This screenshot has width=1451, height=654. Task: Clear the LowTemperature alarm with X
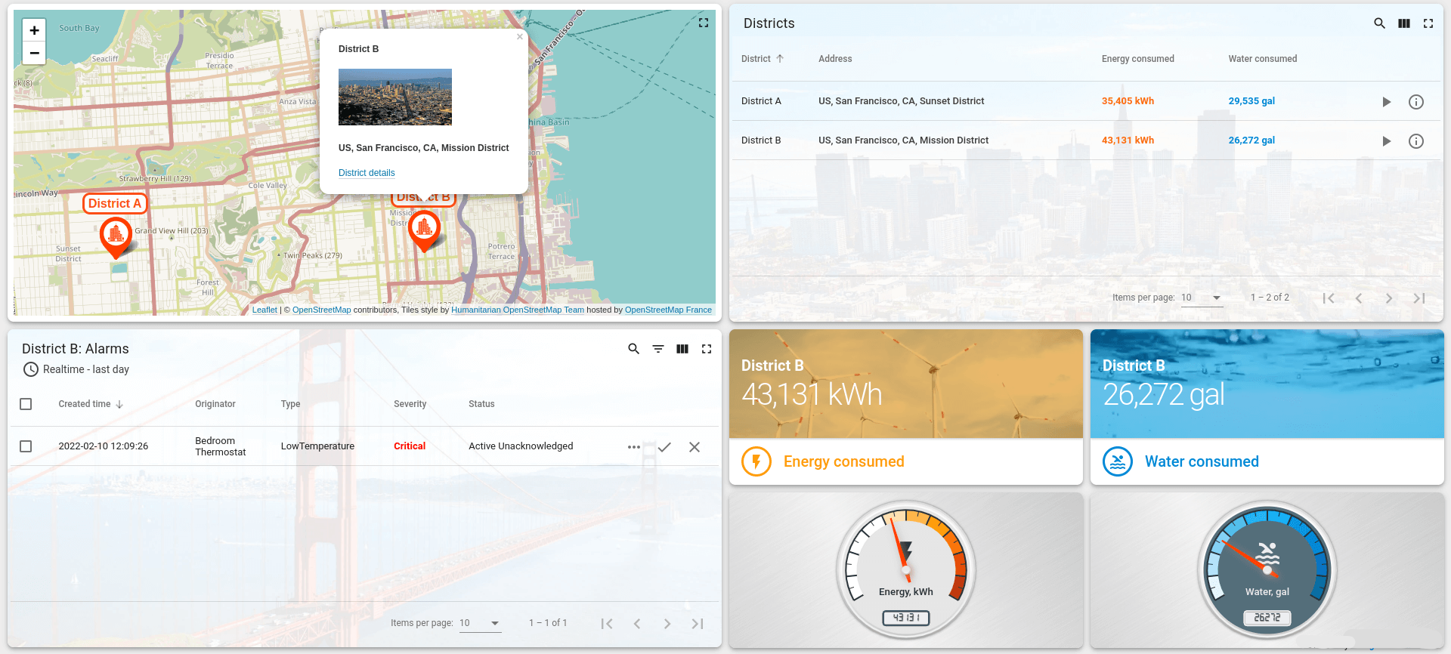pos(694,447)
